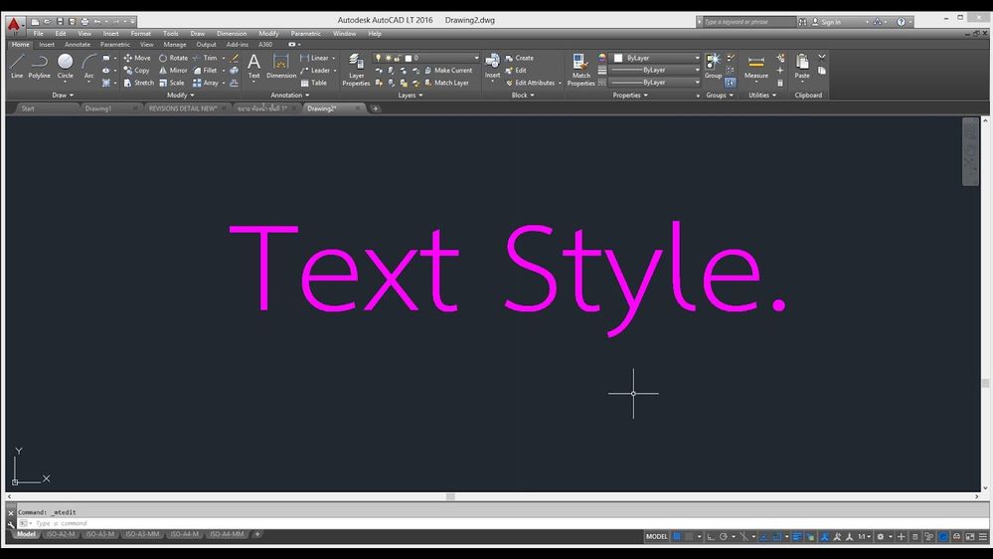The image size is (993, 559).
Task: Select the Stretch tool
Action: pos(139,83)
